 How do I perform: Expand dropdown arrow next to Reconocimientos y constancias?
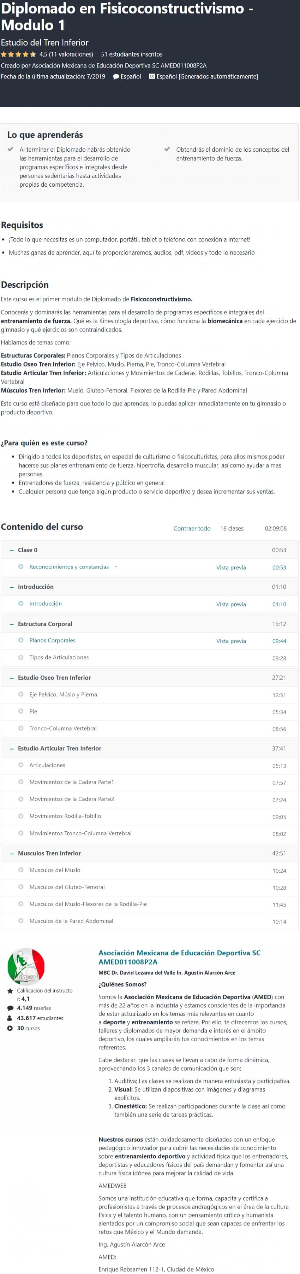coord(116,567)
